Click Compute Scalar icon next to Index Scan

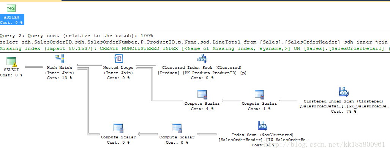177,129
